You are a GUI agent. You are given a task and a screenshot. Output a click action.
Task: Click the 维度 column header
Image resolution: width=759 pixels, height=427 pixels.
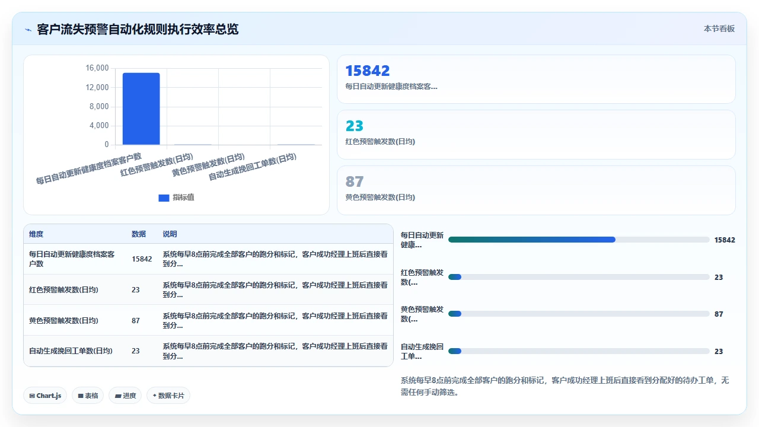click(36, 234)
